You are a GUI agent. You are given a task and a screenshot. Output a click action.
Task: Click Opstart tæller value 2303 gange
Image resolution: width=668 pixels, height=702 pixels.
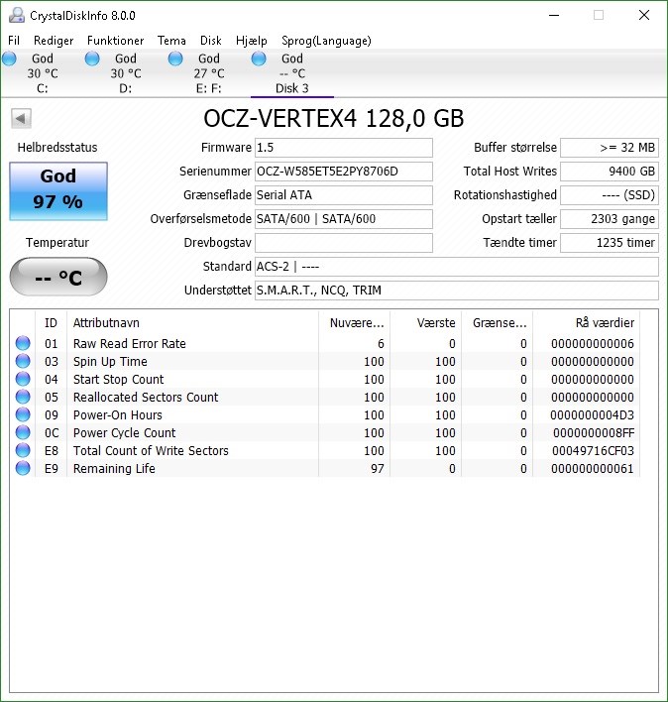pyautogui.click(x=610, y=219)
